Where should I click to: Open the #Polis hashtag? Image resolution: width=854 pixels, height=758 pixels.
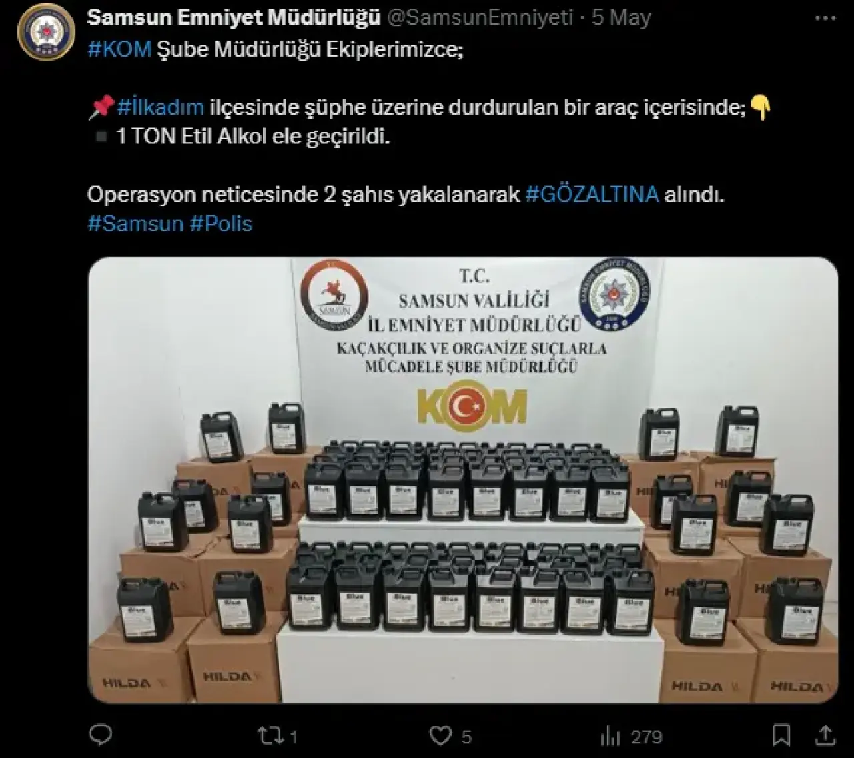click(x=221, y=223)
